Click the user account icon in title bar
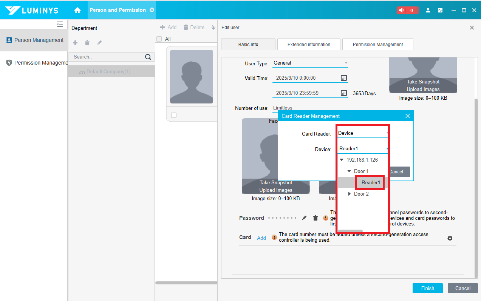The image size is (481, 301). pyautogui.click(x=428, y=10)
